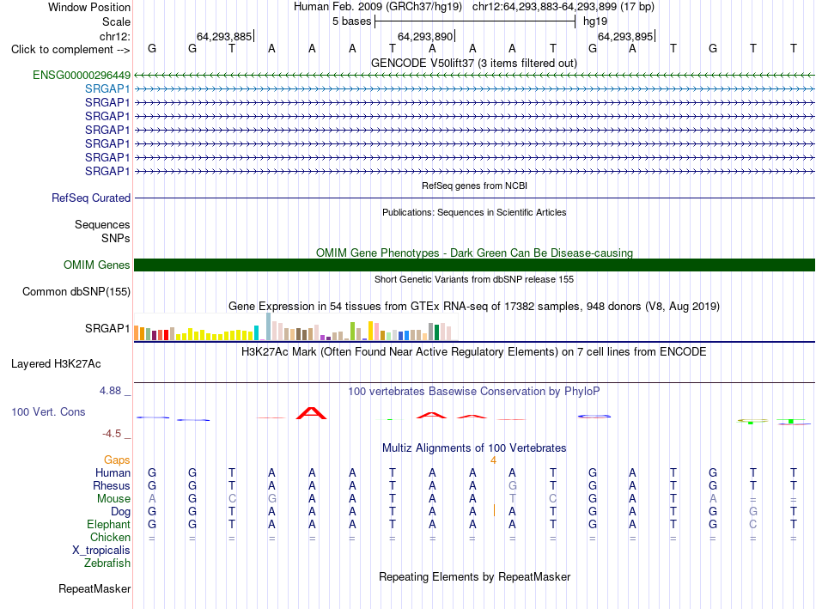Click the orange gap count 4
This screenshot has height=609, width=816.
(493, 460)
